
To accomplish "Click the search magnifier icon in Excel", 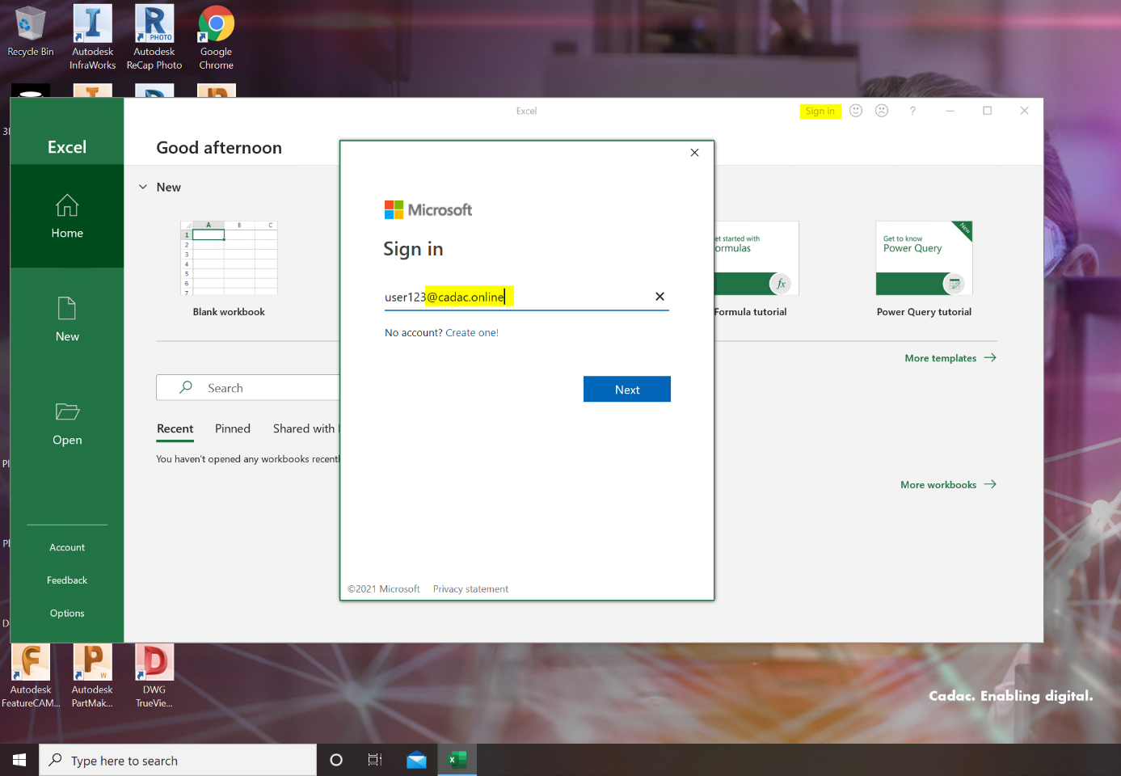I will click(x=186, y=388).
